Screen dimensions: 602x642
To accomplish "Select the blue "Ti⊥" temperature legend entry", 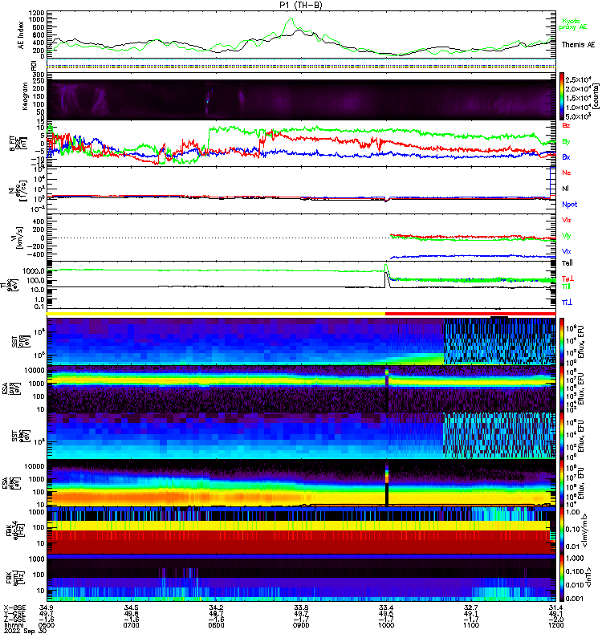I will (x=567, y=303).
